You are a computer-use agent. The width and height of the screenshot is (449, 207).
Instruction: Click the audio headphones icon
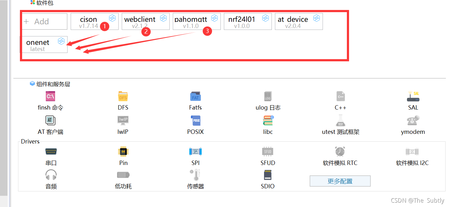[x=51, y=175]
